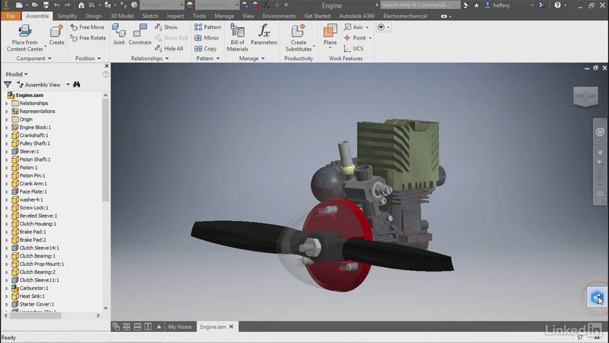Expand the Crankshaft:1 node

7,135
